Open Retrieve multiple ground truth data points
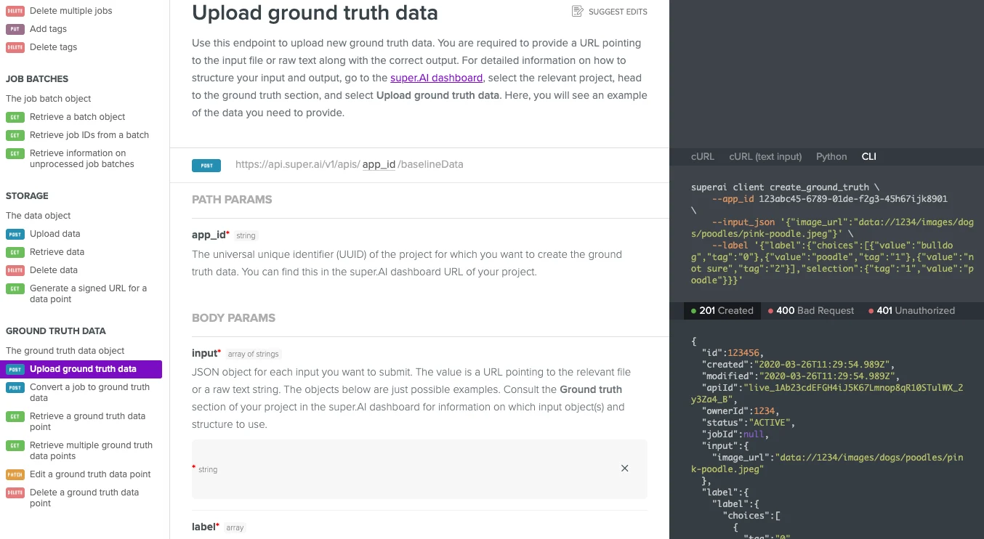Screen dimensions: 984x539 (91, 450)
